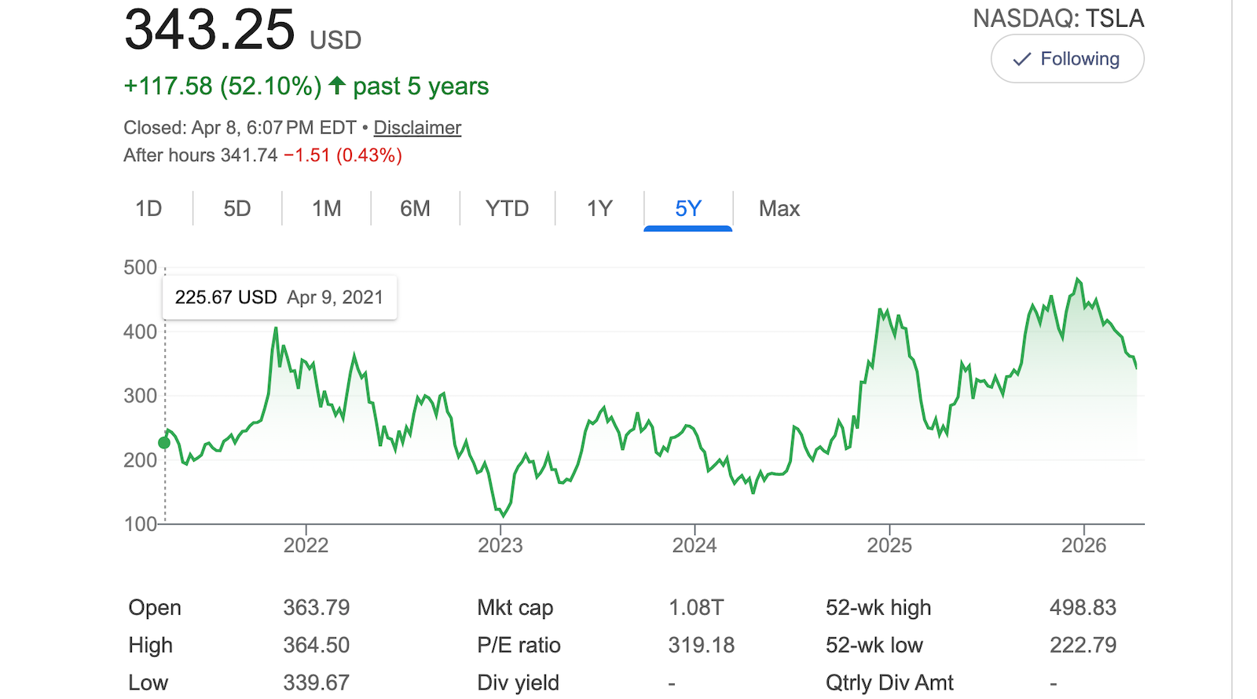
Task: Click the active 5Y tab
Action: point(687,209)
